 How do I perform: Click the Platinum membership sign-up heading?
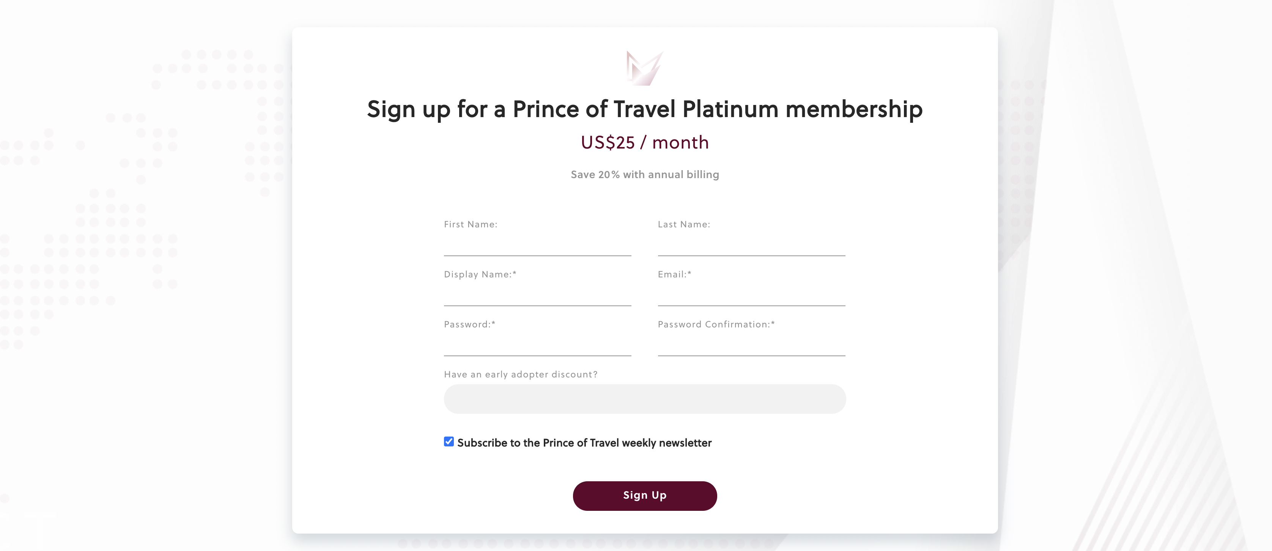[644, 109]
